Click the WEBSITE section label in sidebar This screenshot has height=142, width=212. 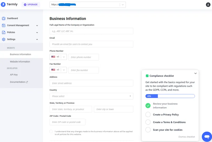click(x=11, y=48)
